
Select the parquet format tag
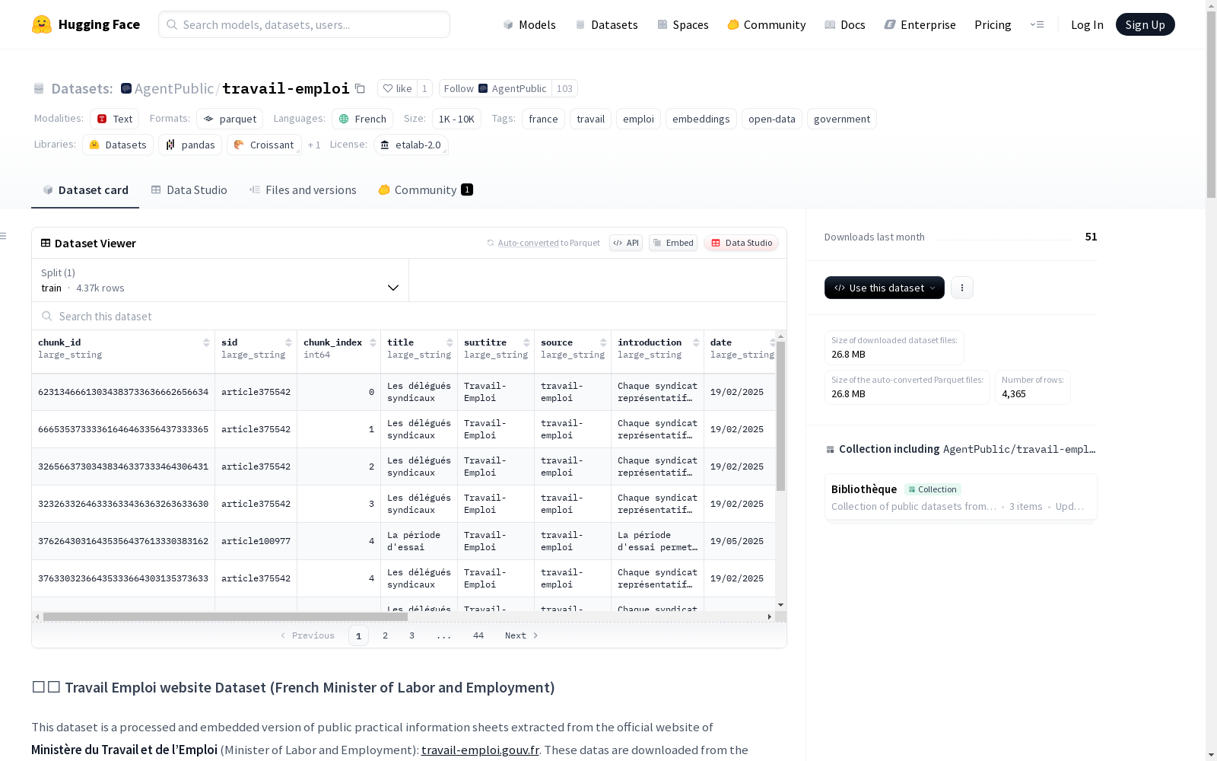[x=230, y=119]
